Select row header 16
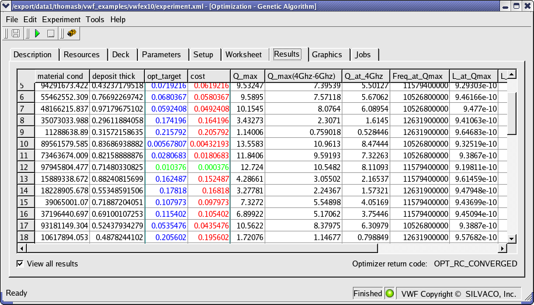The image size is (534, 305). point(26,214)
